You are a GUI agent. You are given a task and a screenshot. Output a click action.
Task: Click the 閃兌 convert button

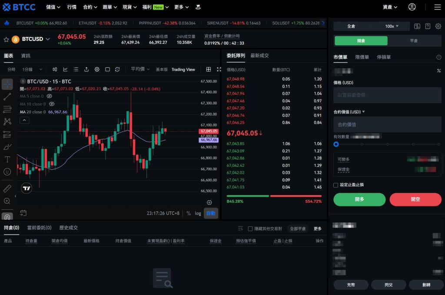[389, 285]
